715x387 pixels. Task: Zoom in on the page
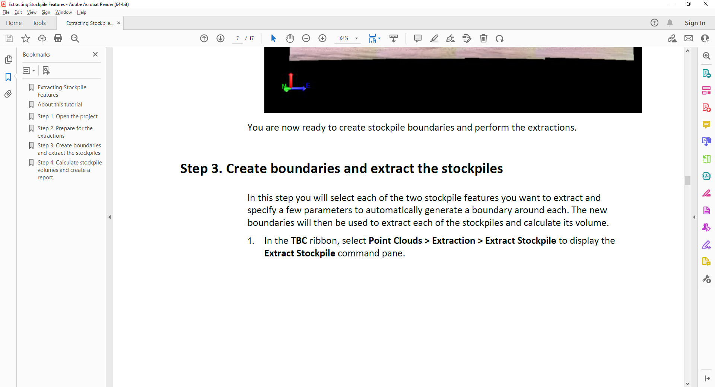coord(322,38)
